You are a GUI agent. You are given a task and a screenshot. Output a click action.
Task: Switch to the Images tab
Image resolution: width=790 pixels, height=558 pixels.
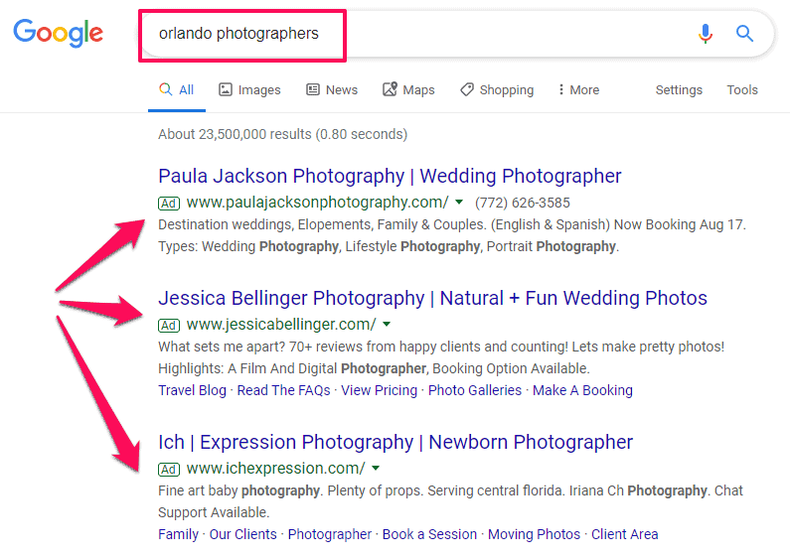tap(249, 89)
